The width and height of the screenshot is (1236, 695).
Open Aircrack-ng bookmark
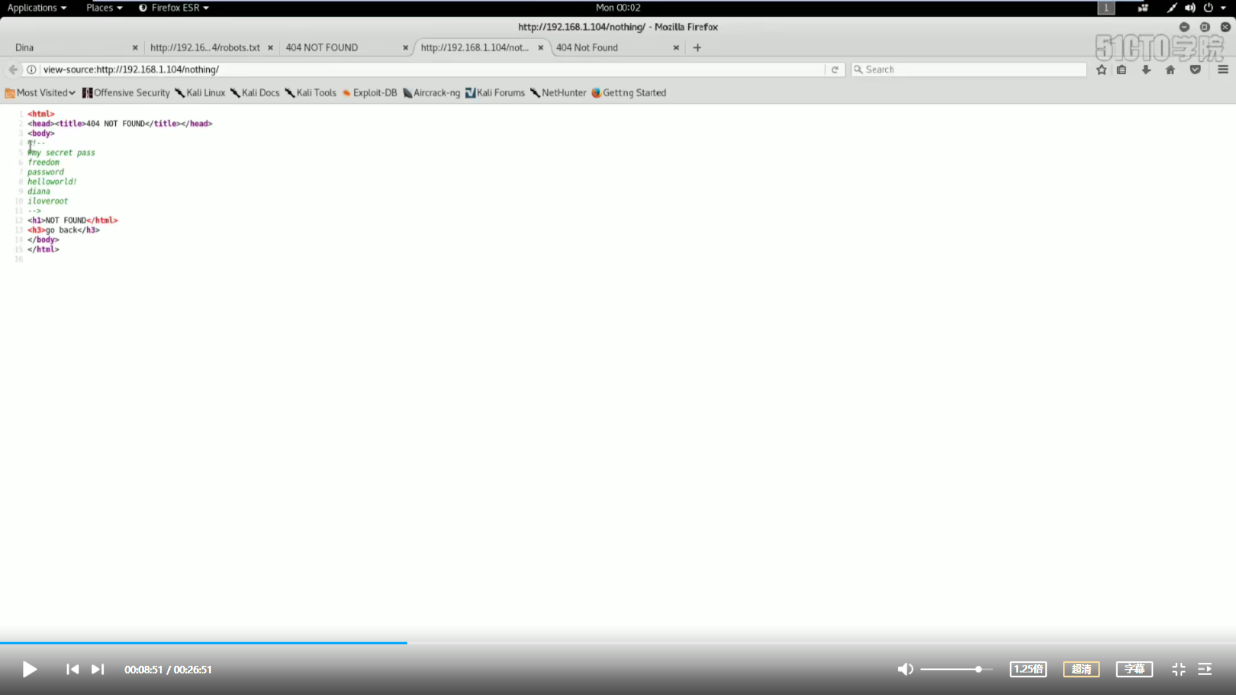point(431,93)
